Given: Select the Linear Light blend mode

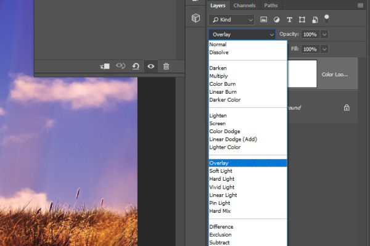Looking at the screenshot, I should (x=248, y=195).
